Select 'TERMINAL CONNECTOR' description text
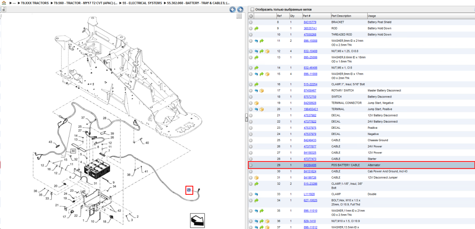This screenshot has width=475, height=229. (x=346, y=103)
